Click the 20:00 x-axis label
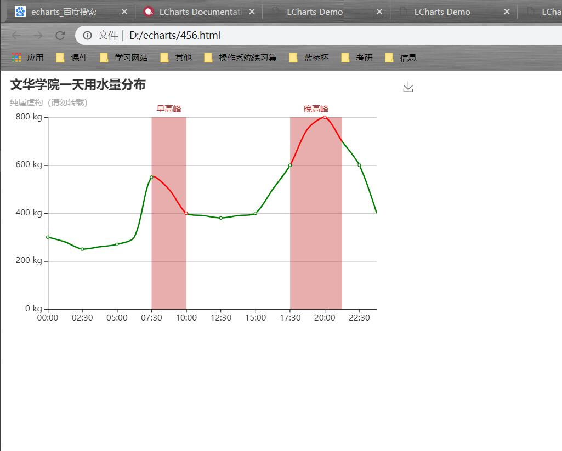Image resolution: width=562 pixels, height=451 pixels. point(325,318)
